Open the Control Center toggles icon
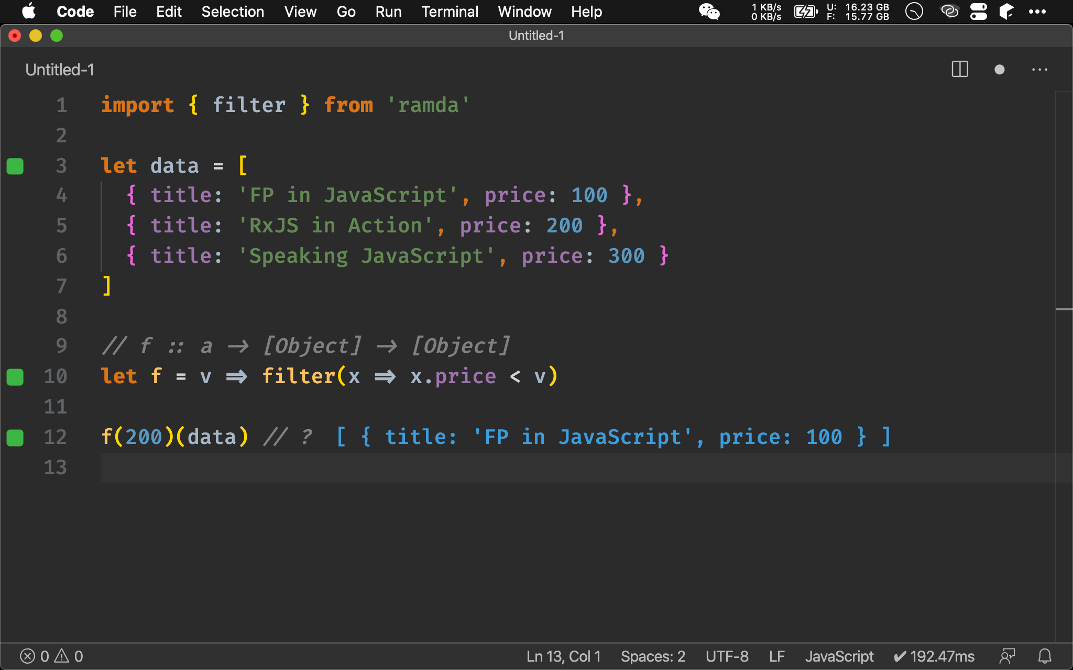 tap(978, 12)
